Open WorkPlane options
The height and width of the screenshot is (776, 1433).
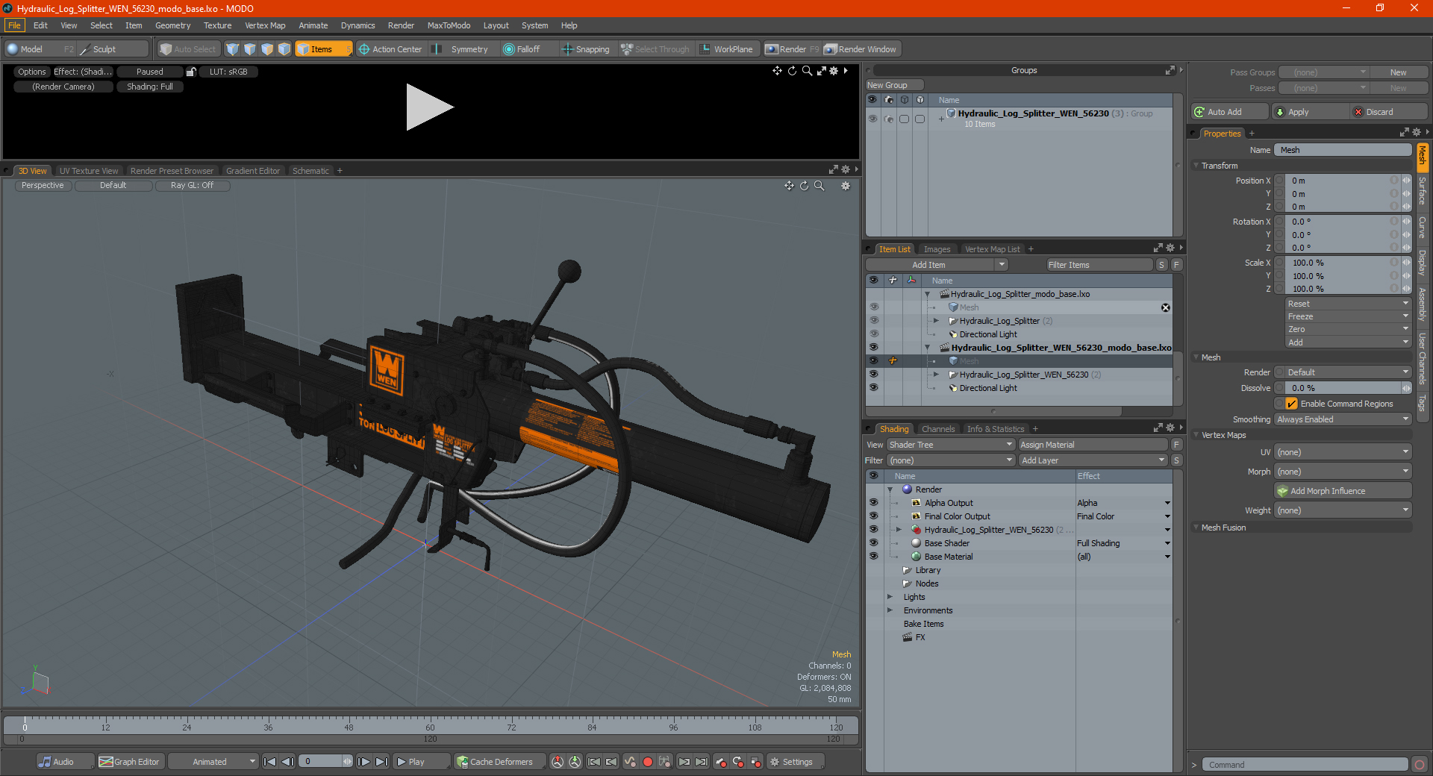coord(726,49)
